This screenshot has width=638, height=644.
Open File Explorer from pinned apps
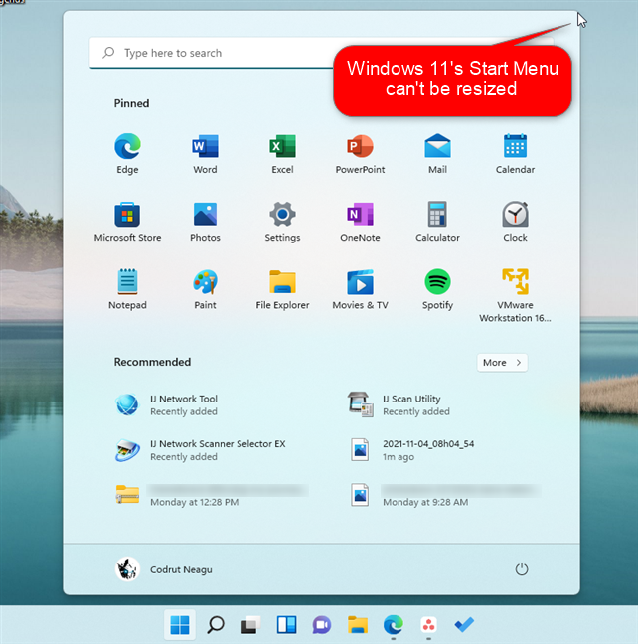pos(282,289)
